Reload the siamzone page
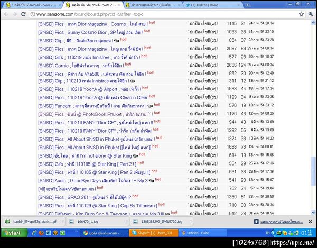This screenshot has height=248, width=317. click(x=23, y=14)
